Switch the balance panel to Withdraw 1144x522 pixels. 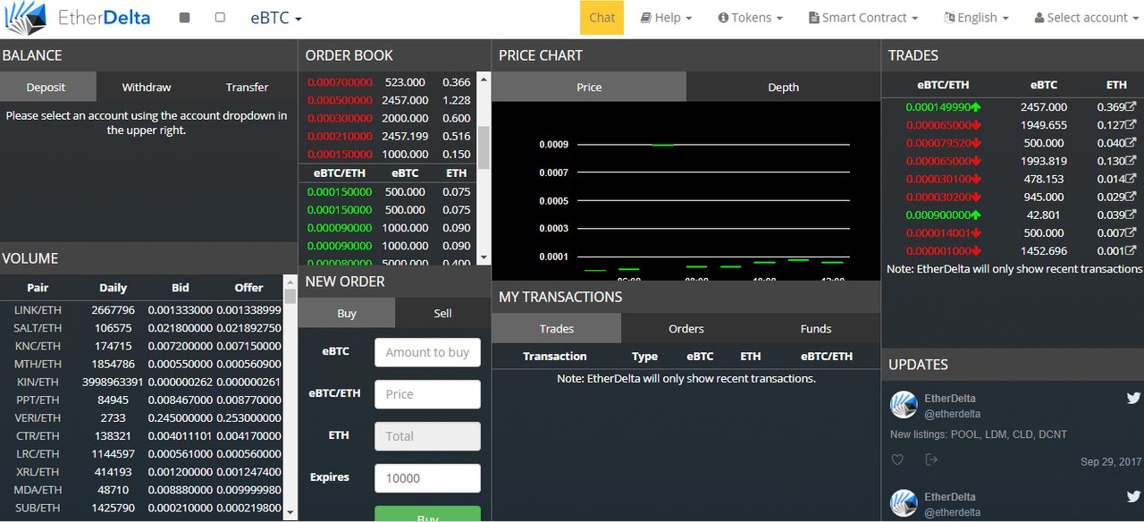pos(147,87)
